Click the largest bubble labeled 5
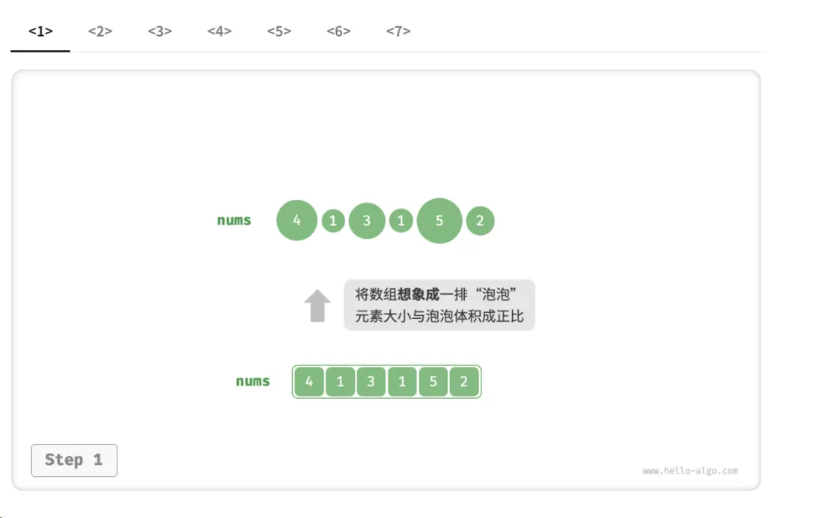This screenshot has height=518, width=822. click(439, 220)
